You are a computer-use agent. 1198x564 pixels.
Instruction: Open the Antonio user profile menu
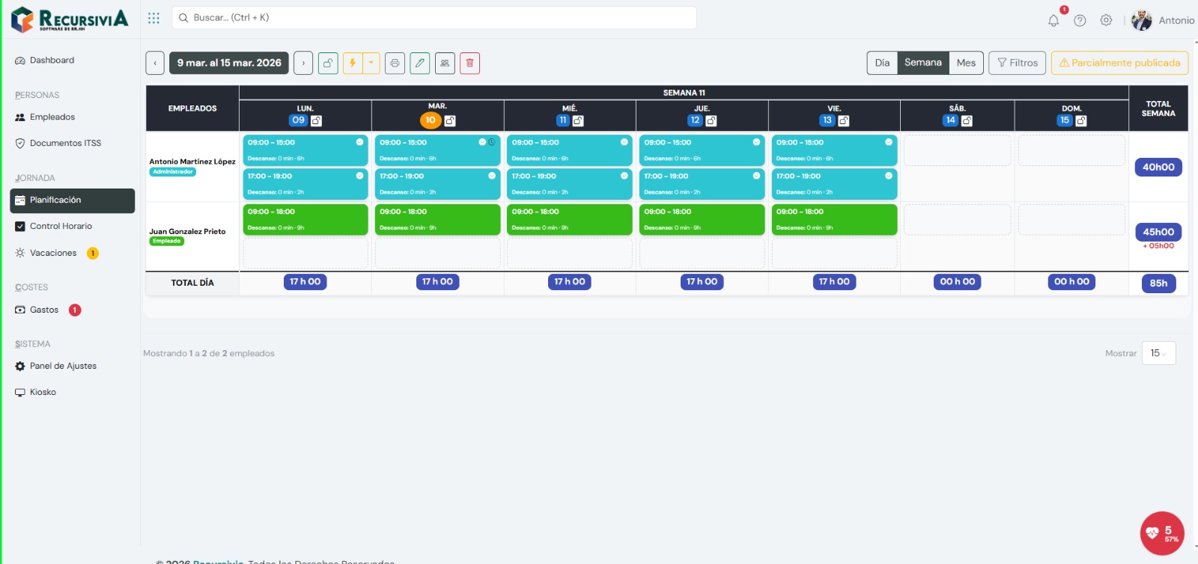[x=1163, y=21]
